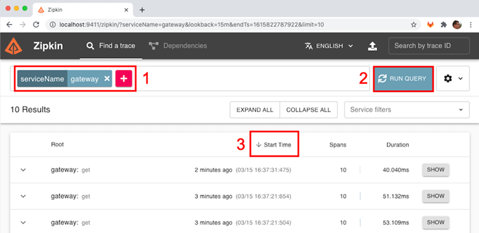This screenshot has width=479, height=233.
Task: Show the 40.040ms trace
Action: (x=436, y=170)
